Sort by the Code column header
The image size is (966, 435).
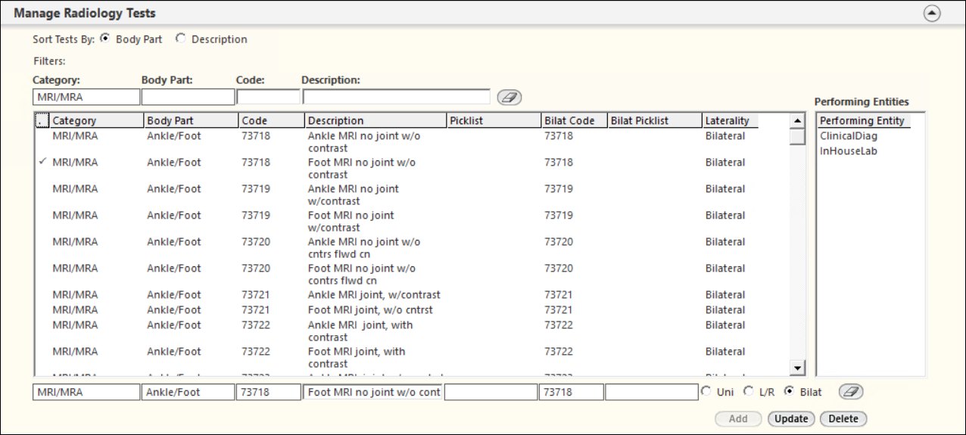pos(271,120)
